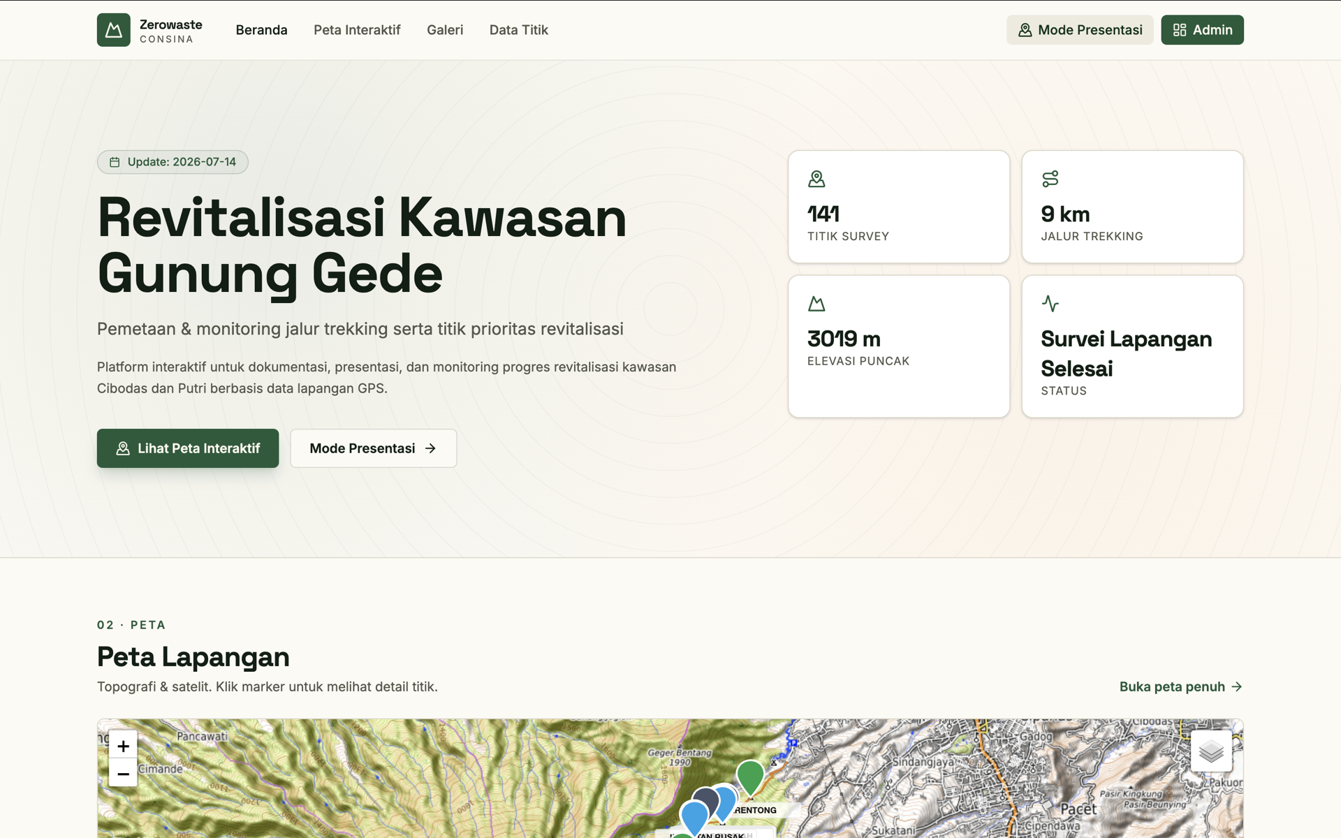Click route icon on Jalur Trekking card

[x=1050, y=179]
